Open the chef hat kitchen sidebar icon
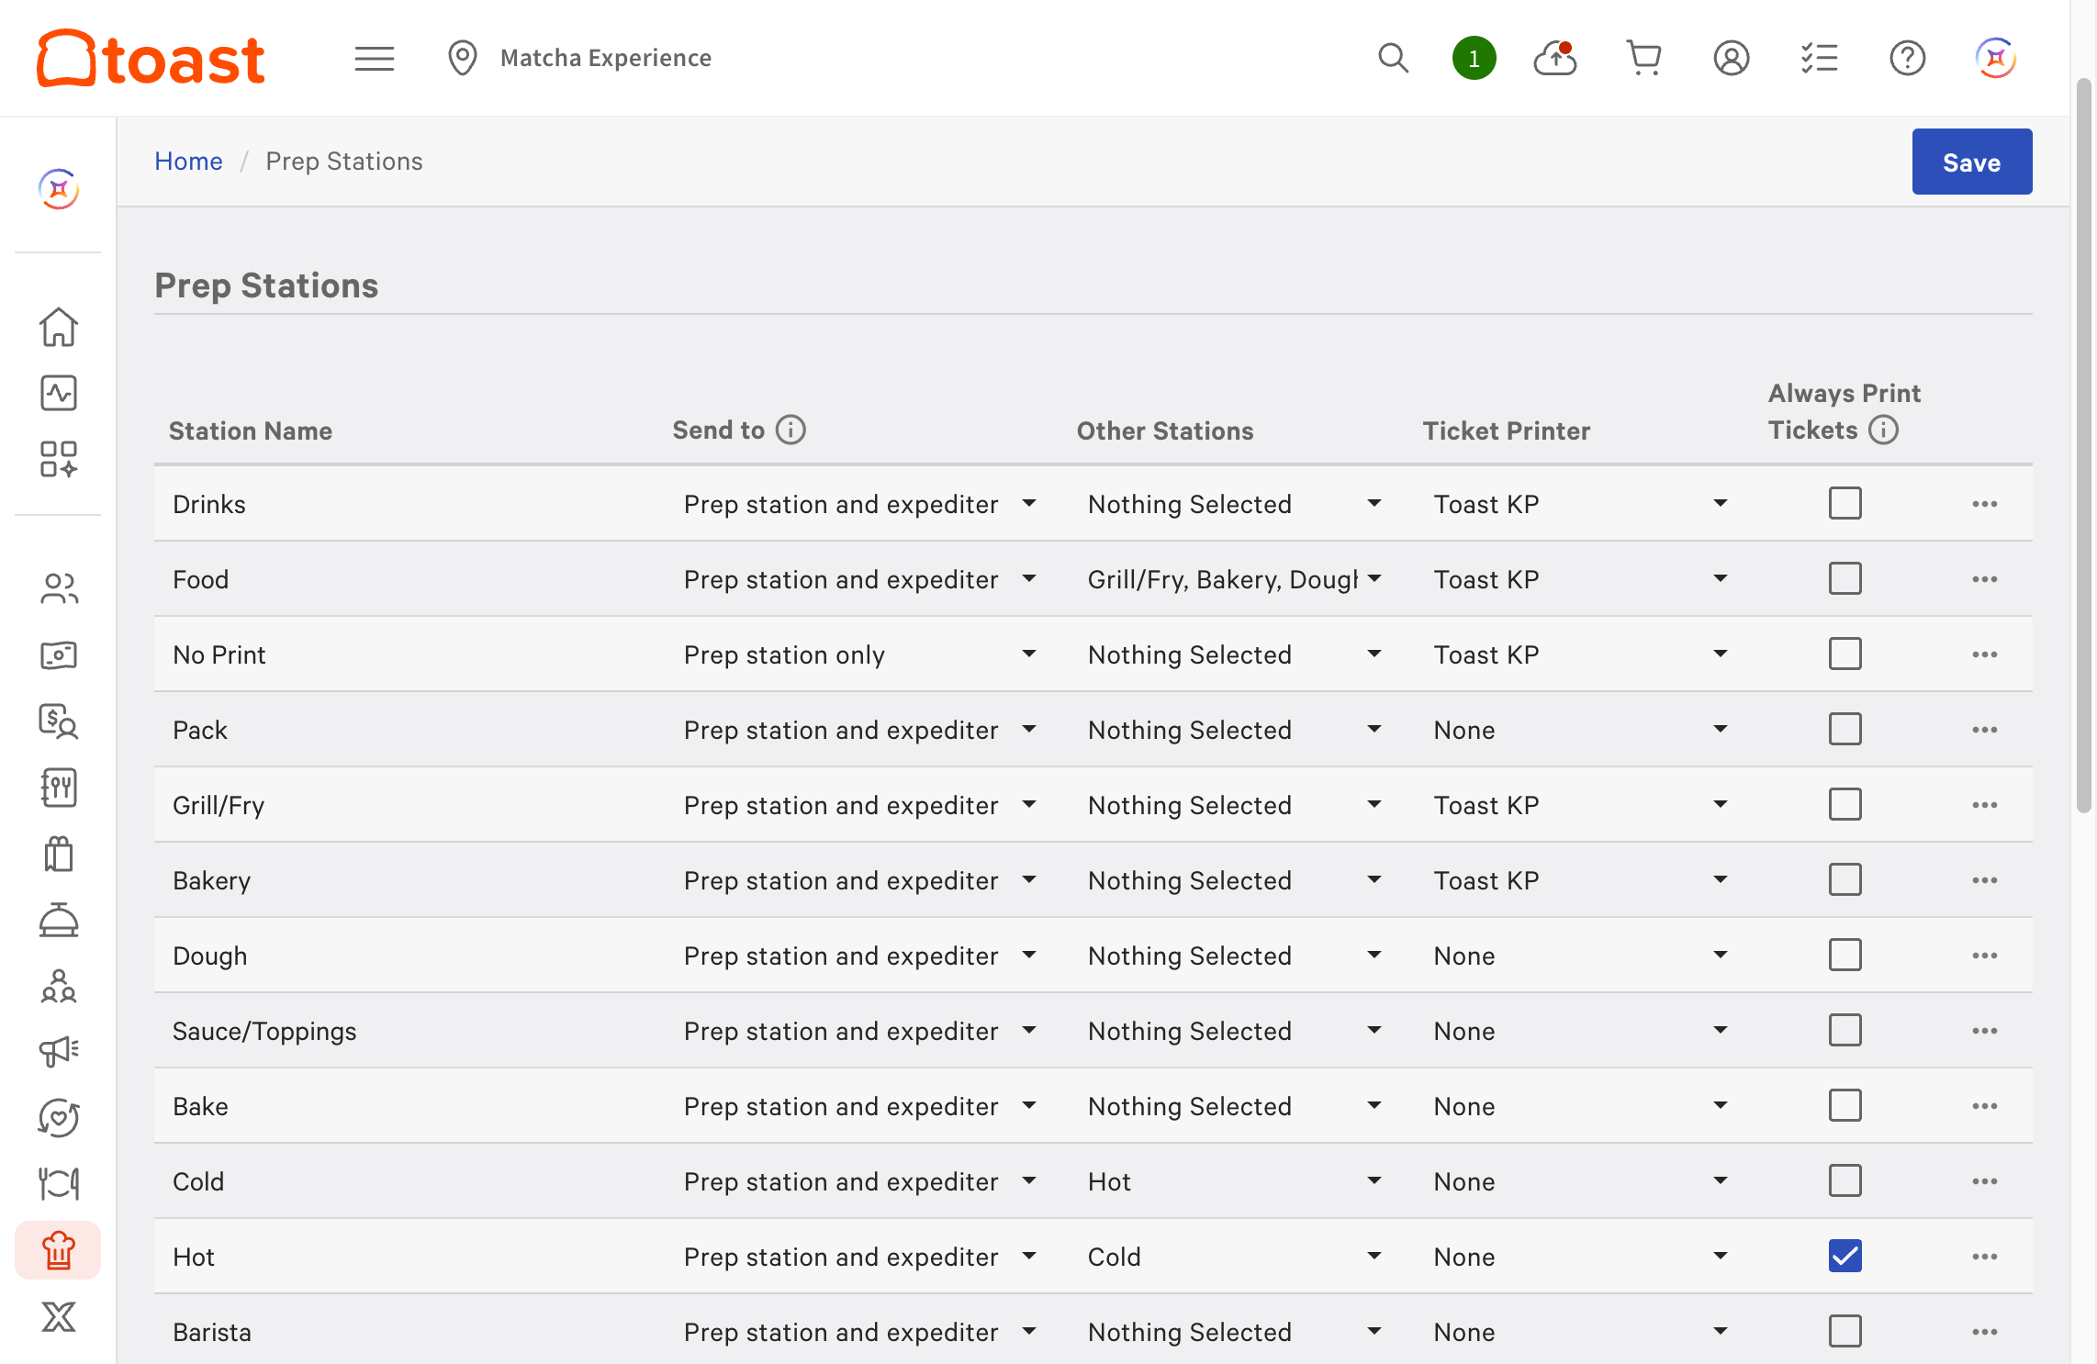2097x1364 pixels. [x=59, y=1250]
